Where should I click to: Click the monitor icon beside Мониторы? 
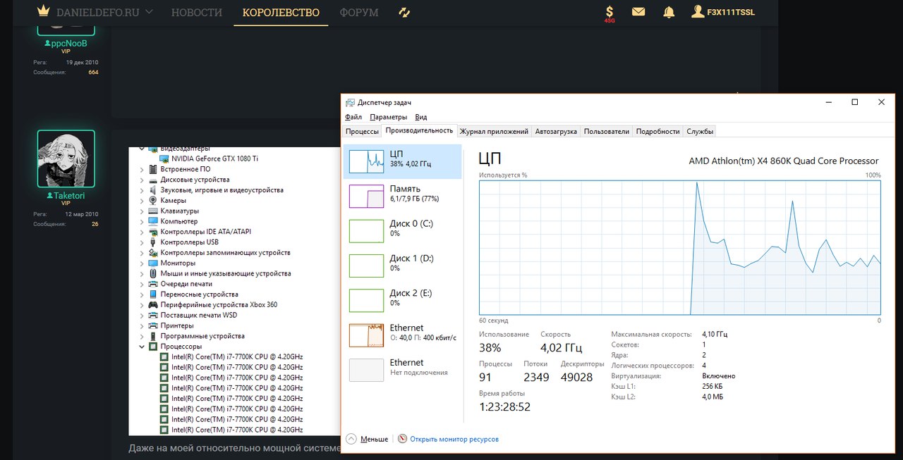click(x=153, y=263)
